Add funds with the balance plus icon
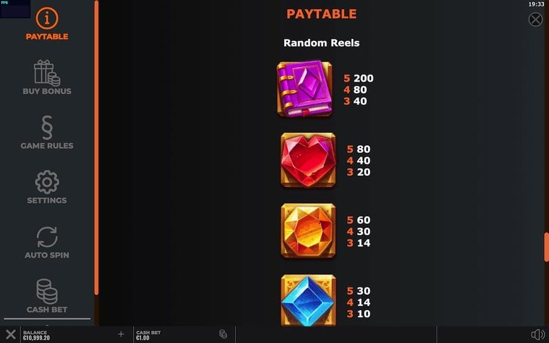The image size is (549, 343). pos(121,334)
